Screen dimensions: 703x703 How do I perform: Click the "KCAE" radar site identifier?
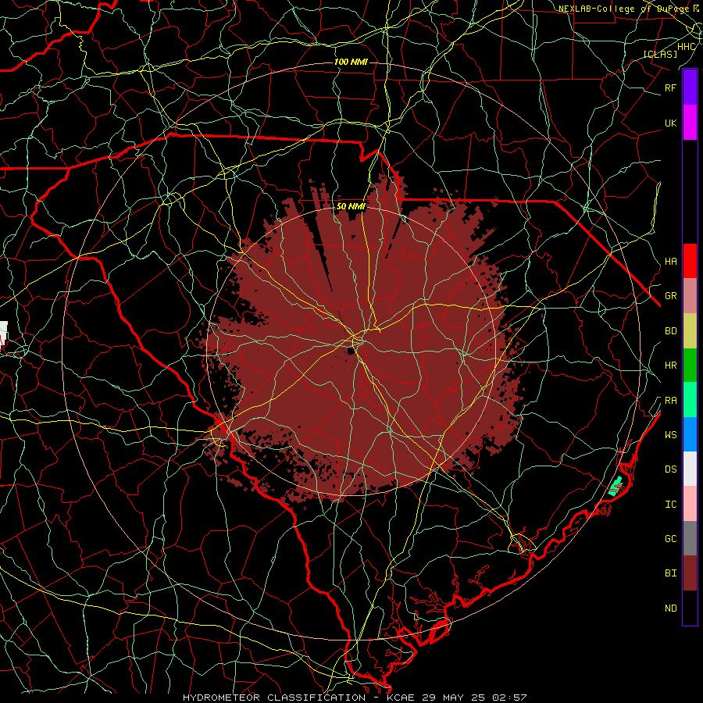401,698
